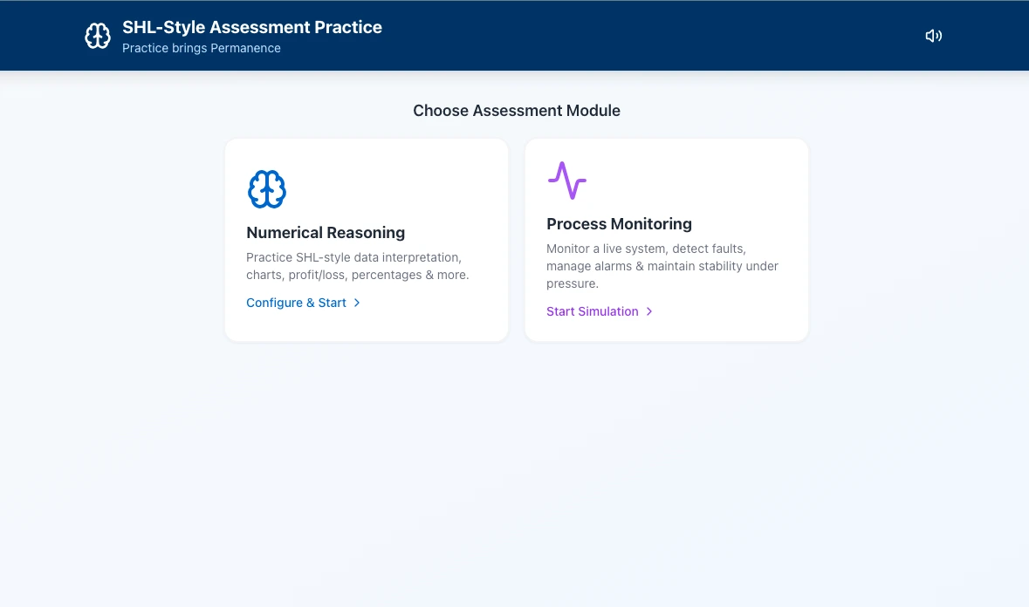Image resolution: width=1029 pixels, height=607 pixels.
Task: Click the chevron beside Start Simulation
Action: 649,311
